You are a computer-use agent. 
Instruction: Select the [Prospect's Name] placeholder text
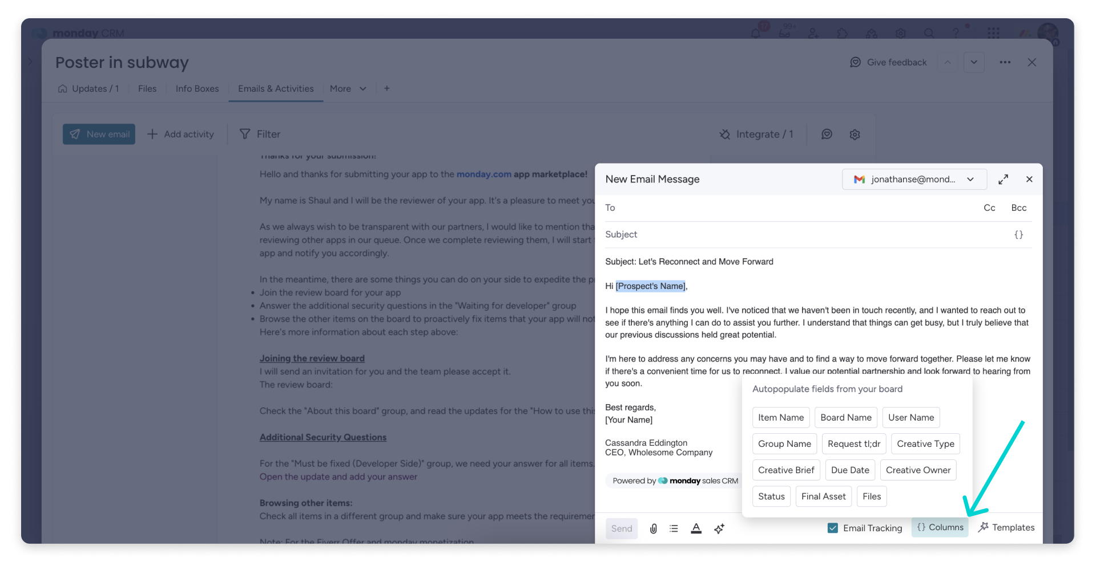click(650, 286)
